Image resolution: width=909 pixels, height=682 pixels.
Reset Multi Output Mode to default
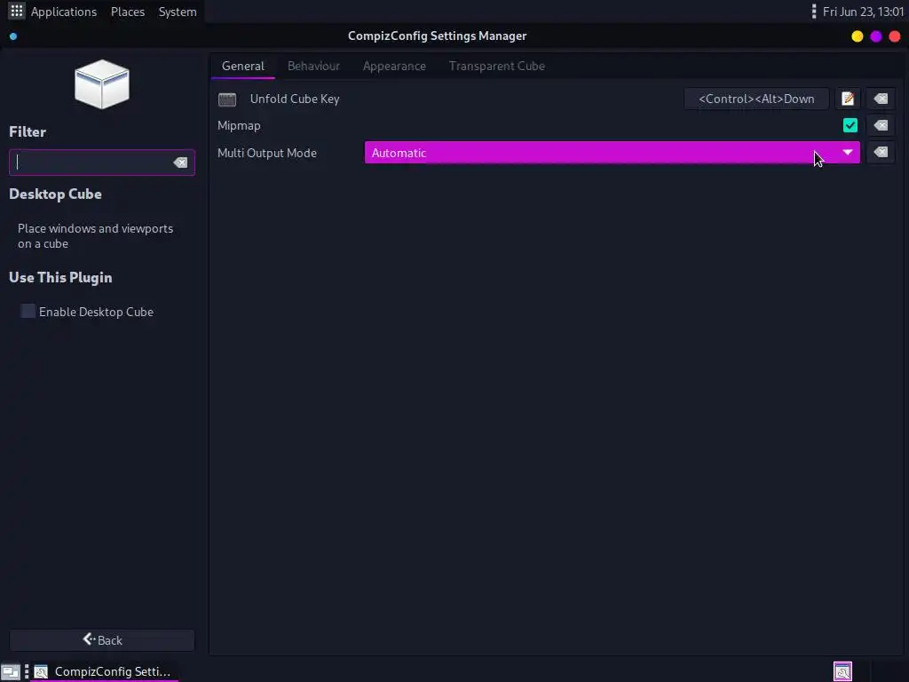(x=881, y=153)
